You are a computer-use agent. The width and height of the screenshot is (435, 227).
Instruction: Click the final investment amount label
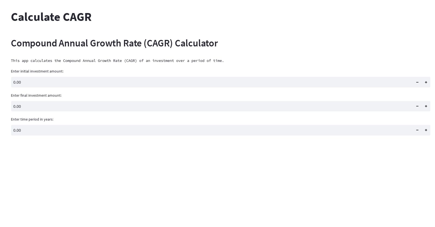(36, 95)
